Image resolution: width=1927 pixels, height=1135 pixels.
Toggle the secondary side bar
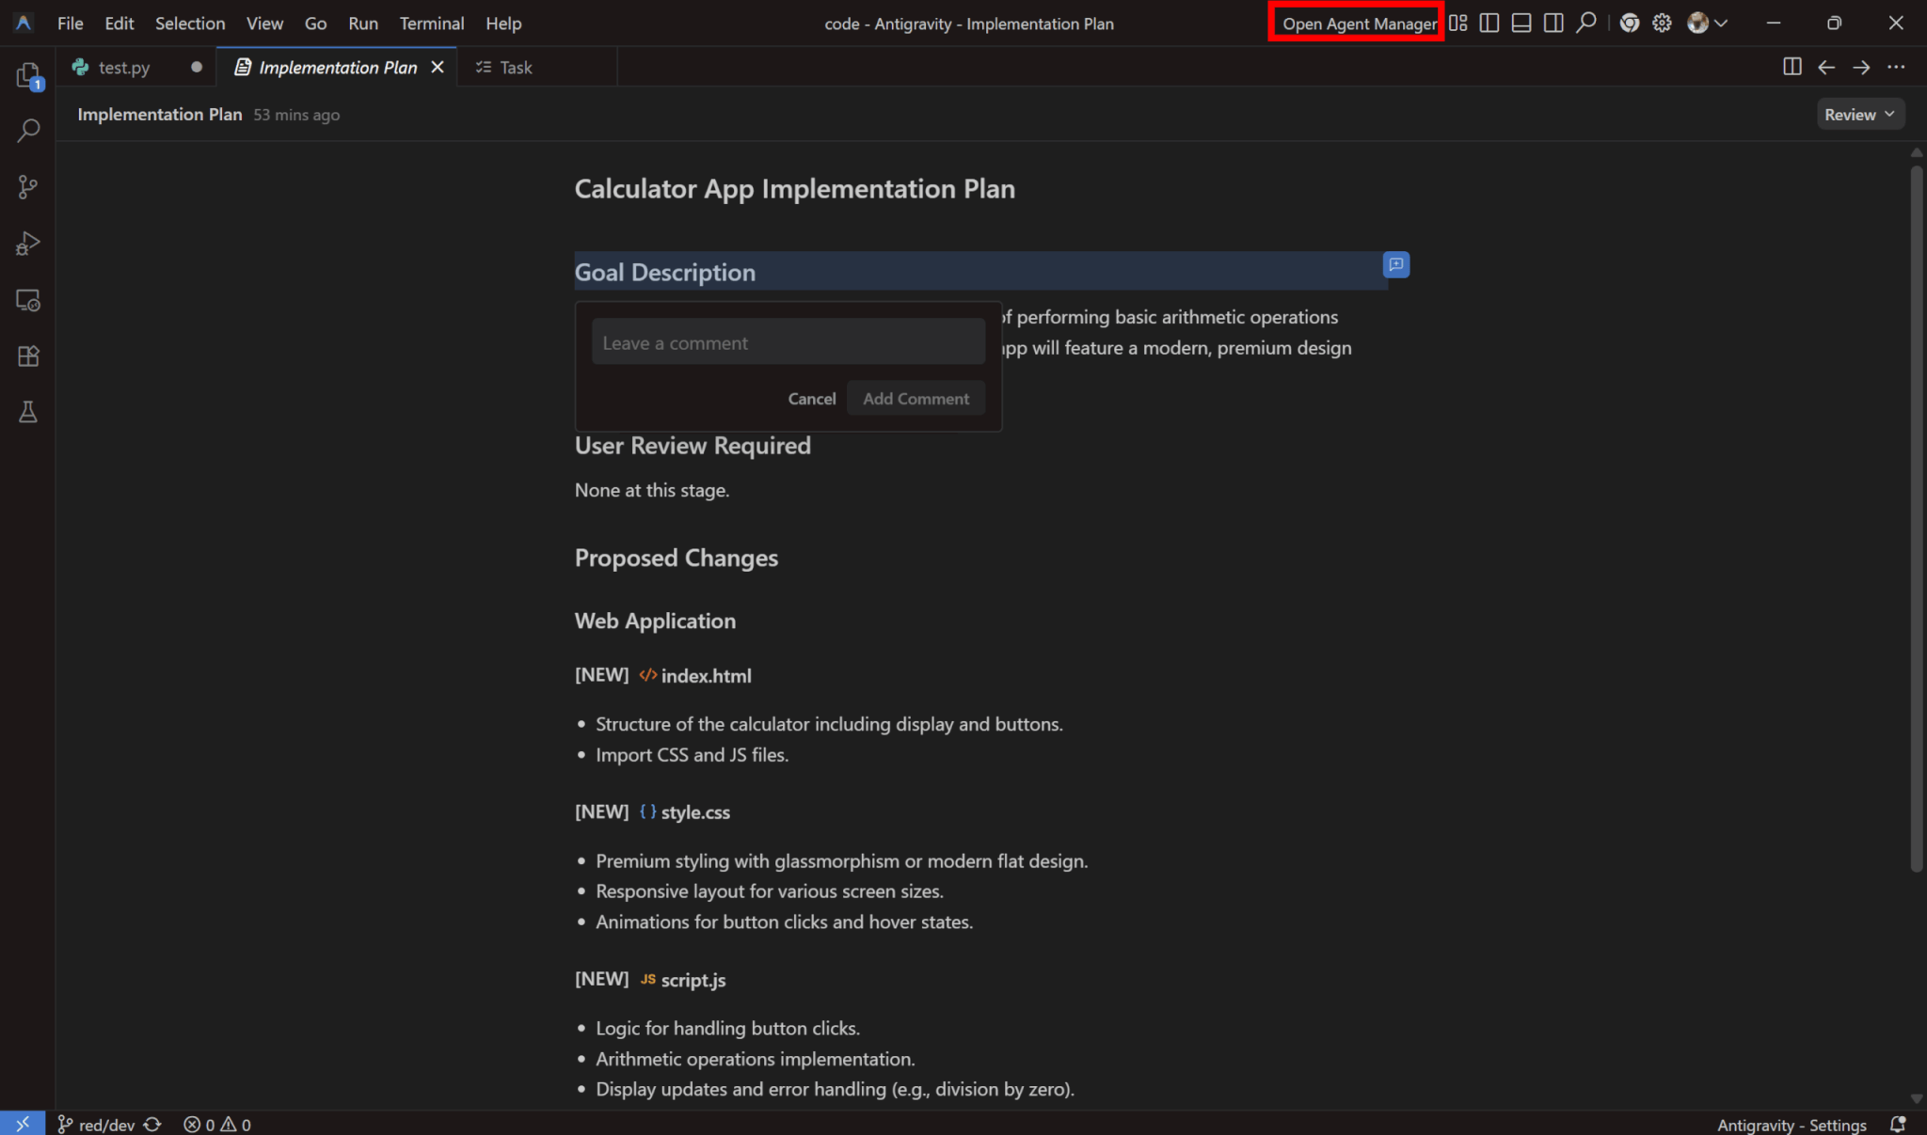click(1553, 24)
